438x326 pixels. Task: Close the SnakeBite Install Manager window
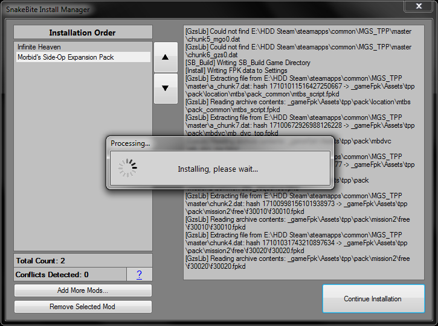pyautogui.click(x=418, y=7)
